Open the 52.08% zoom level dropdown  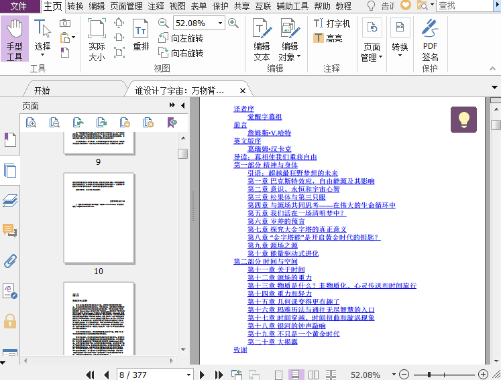(220, 23)
